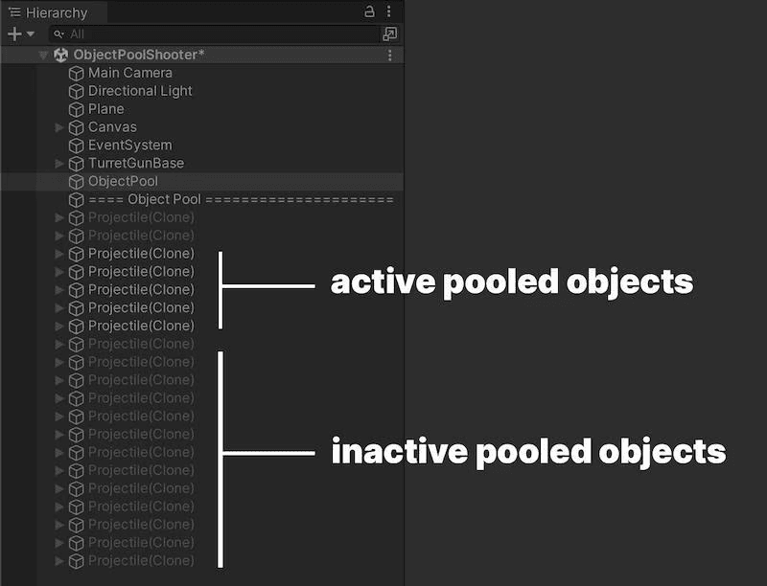Image resolution: width=767 pixels, height=586 pixels.
Task: Collapse the ObjectPoolShooter scene triangle
Action: pos(43,55)
